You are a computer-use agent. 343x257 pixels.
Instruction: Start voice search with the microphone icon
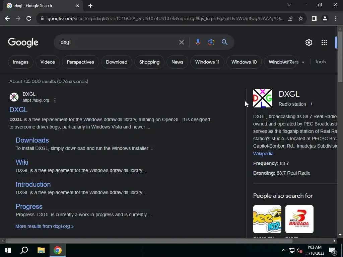(198, 42)
